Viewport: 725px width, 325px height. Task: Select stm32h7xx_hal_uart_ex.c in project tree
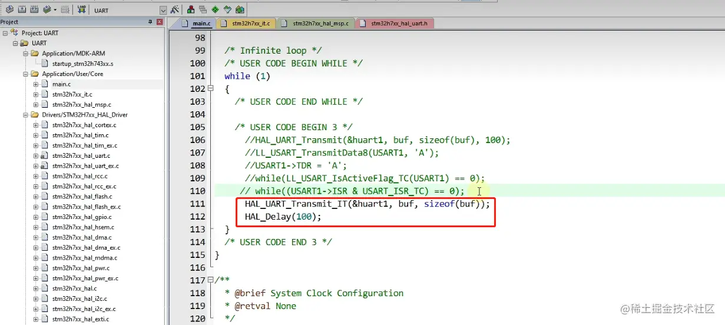(x=85, y=166)
